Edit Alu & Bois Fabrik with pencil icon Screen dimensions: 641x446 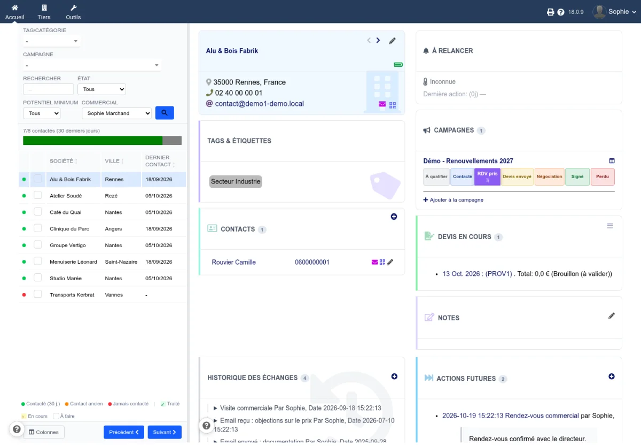(392, 41)
